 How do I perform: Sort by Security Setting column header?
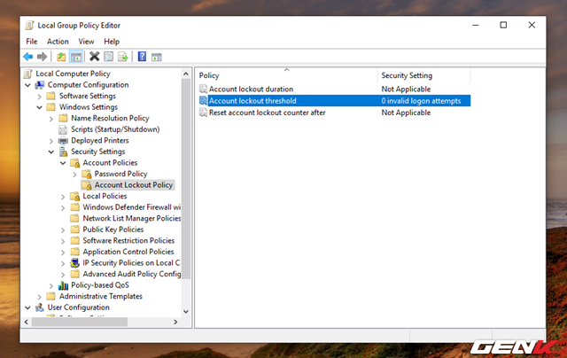(x=423, y=75)
